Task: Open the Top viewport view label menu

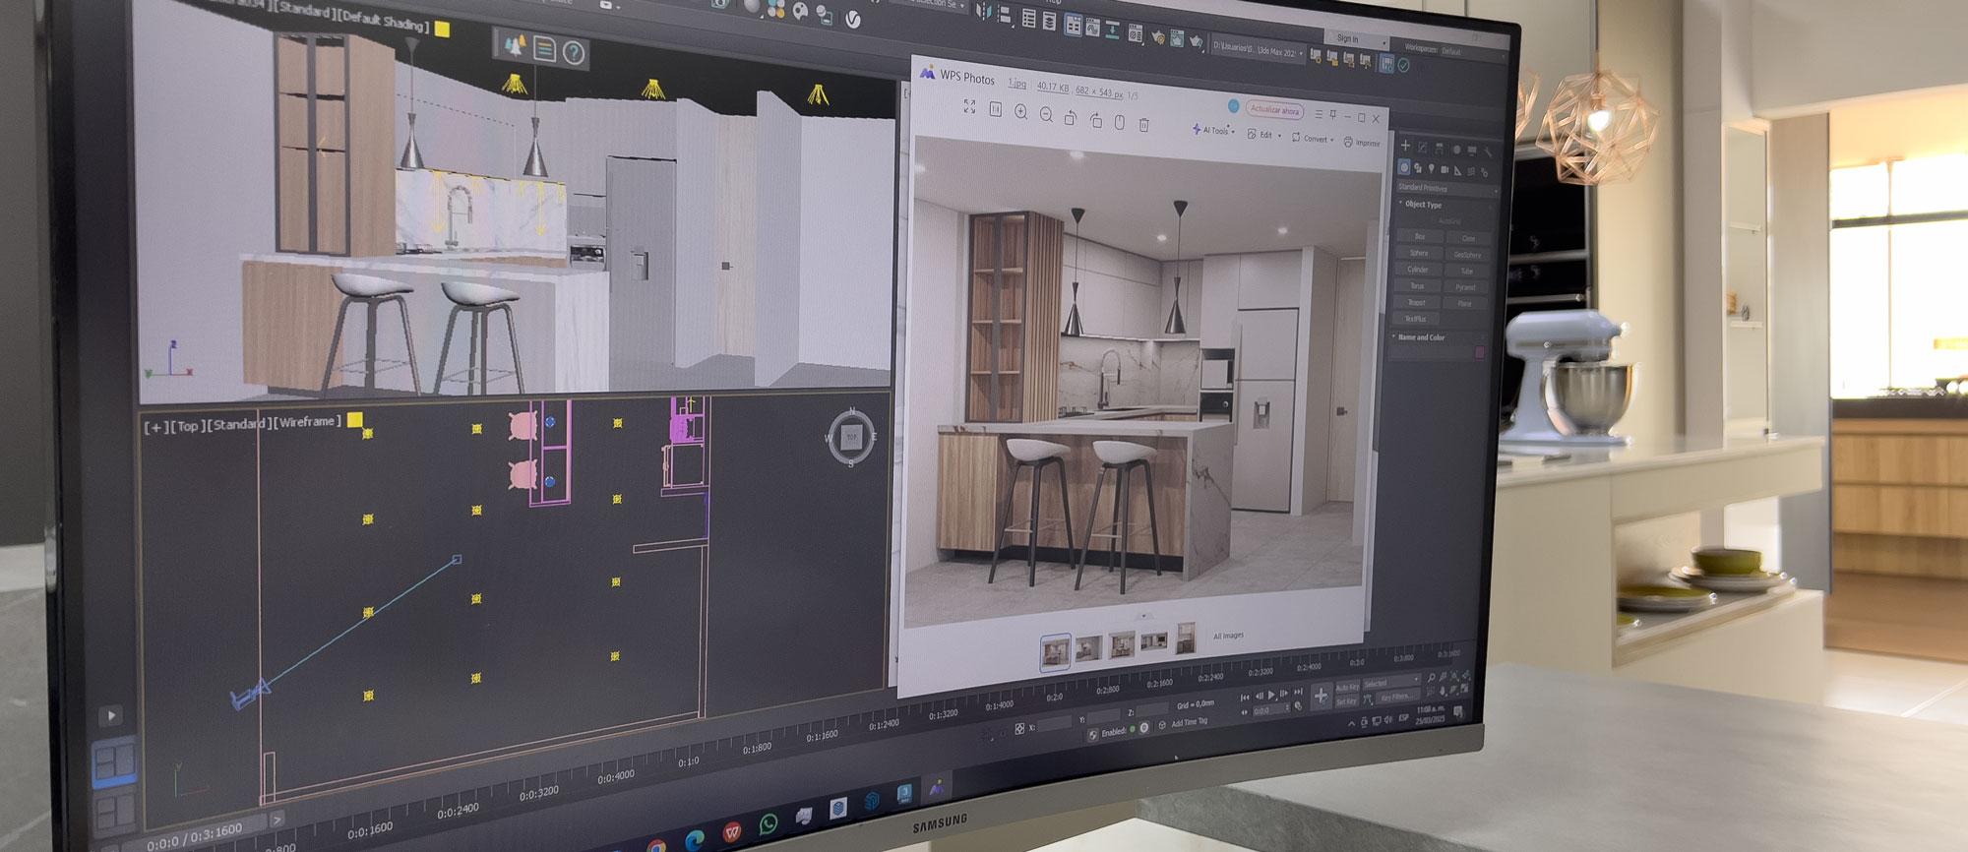Action: 187,426
